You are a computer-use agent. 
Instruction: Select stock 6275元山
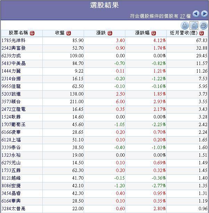point(11,163)
